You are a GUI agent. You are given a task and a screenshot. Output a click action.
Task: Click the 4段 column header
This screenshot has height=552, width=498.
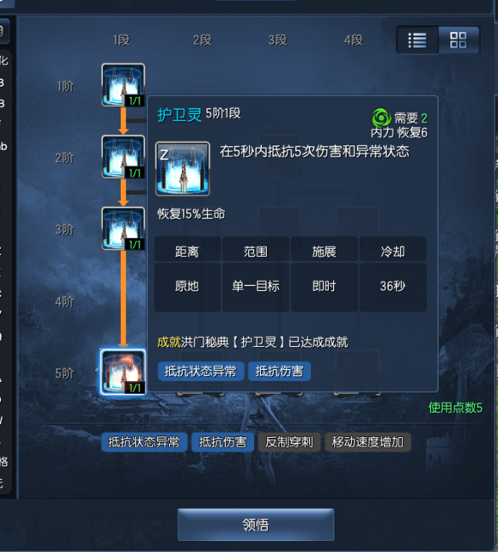coord(354,40)
